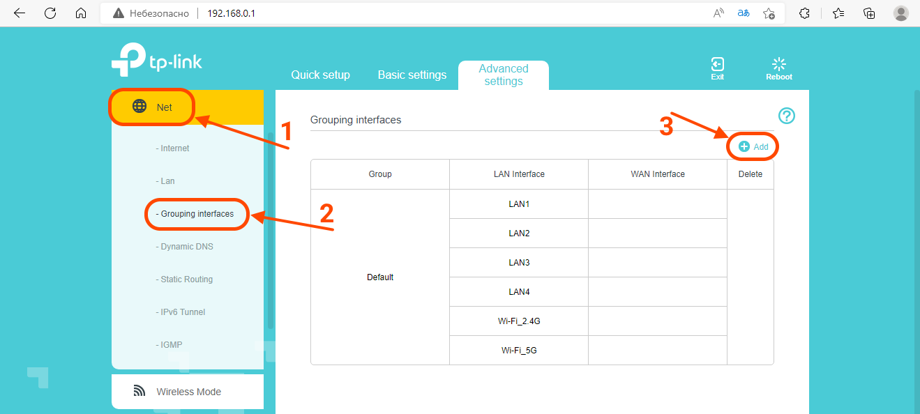Image resolution: width=920 pixels, height=414 pixels.
Task: Click the browser refresh icon
Action: point(50,13)
